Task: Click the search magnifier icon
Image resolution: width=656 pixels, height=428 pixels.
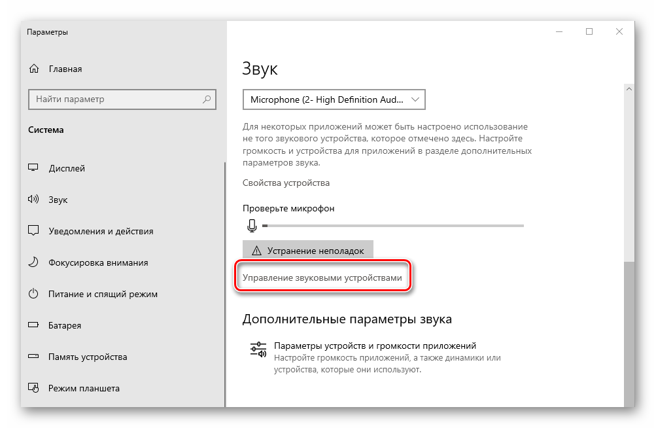Action: (207, 99)
